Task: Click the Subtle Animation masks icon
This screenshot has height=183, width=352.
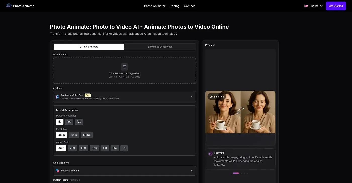Action: 57,171
